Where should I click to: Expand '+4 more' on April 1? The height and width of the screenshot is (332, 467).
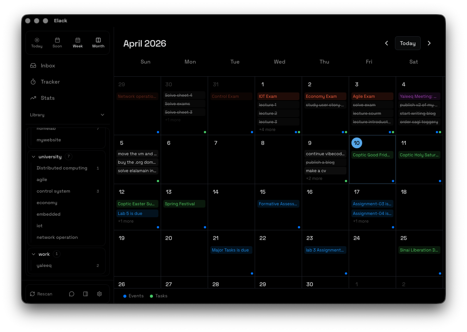coord(267,130)
